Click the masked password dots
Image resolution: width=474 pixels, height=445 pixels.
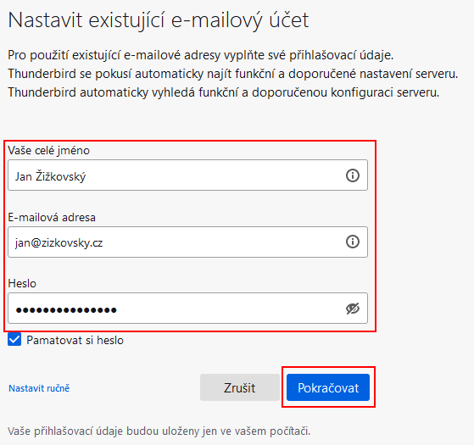click(x=66, y=309)
